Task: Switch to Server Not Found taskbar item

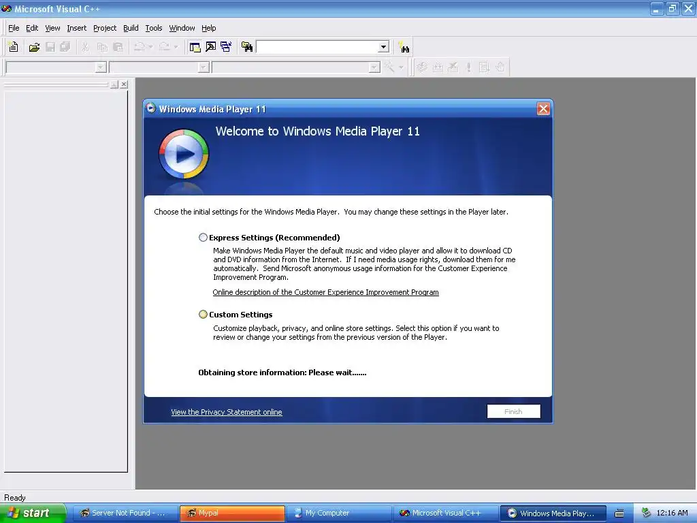Action: pyautogui.click(x=125, y=513)
